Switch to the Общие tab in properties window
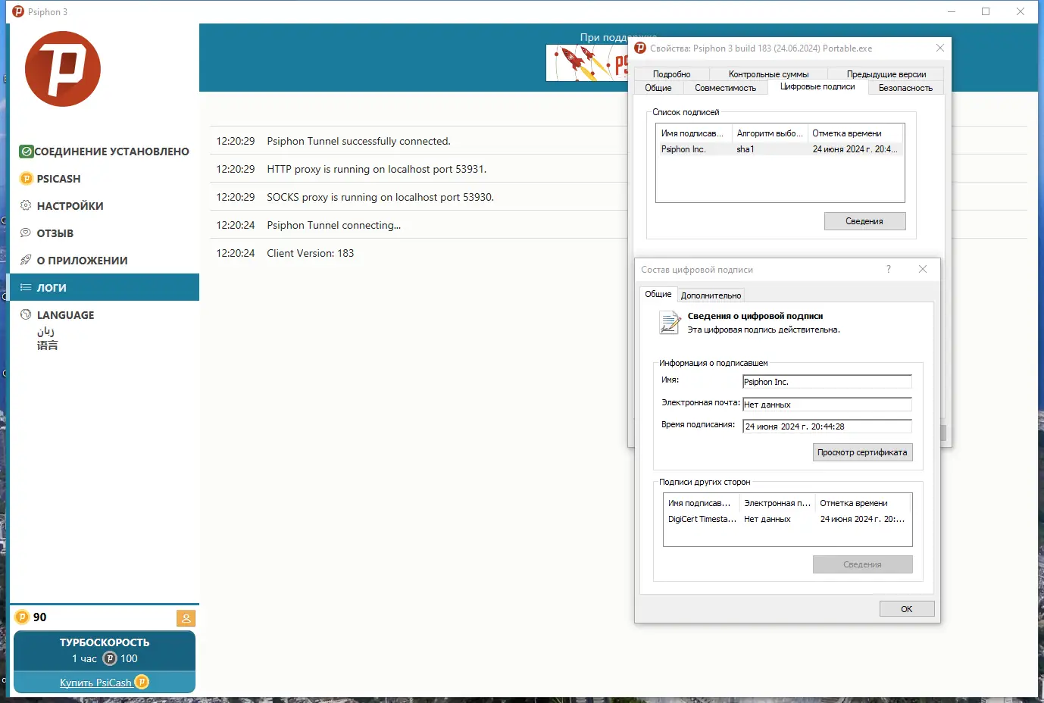1044x703 pixels. 658,88
